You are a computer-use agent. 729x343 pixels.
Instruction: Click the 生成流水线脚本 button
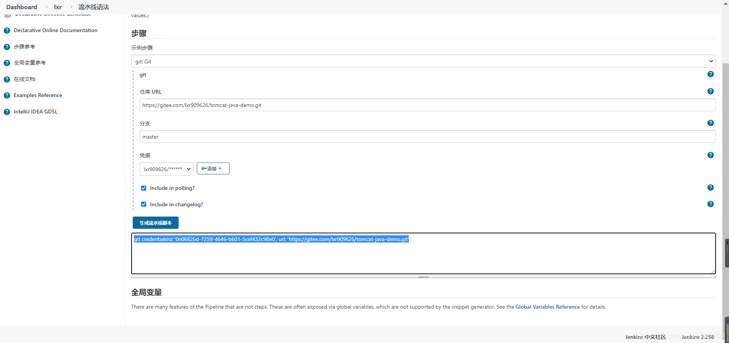pos(156,223)
